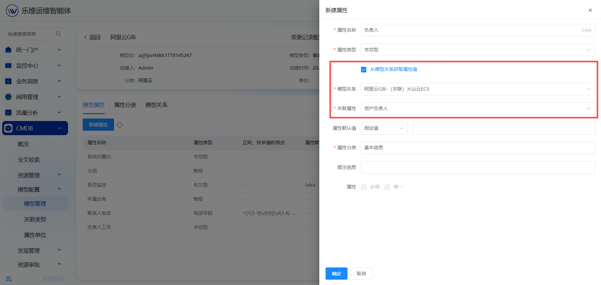Image resolution: width=601 pixels, height=285 pixels.
Task: Expand the 流量分析 menu chevron
Action: 59,112
